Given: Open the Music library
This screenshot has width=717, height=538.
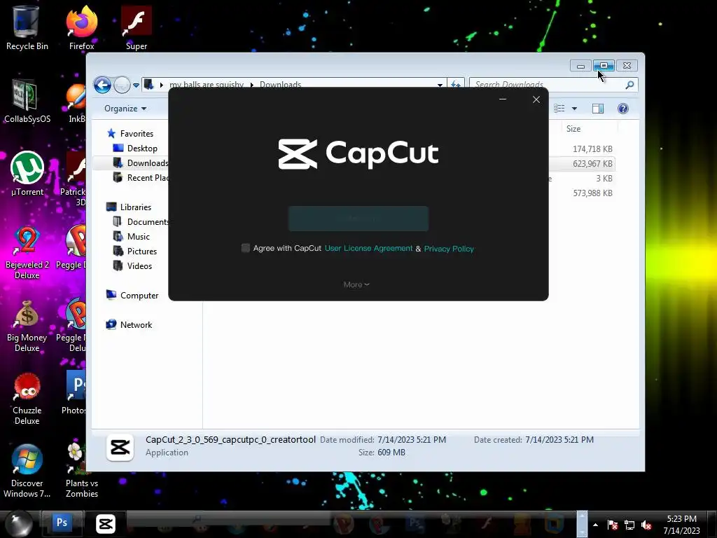Looking at the screenshot, I should click(x=138, y=237).
